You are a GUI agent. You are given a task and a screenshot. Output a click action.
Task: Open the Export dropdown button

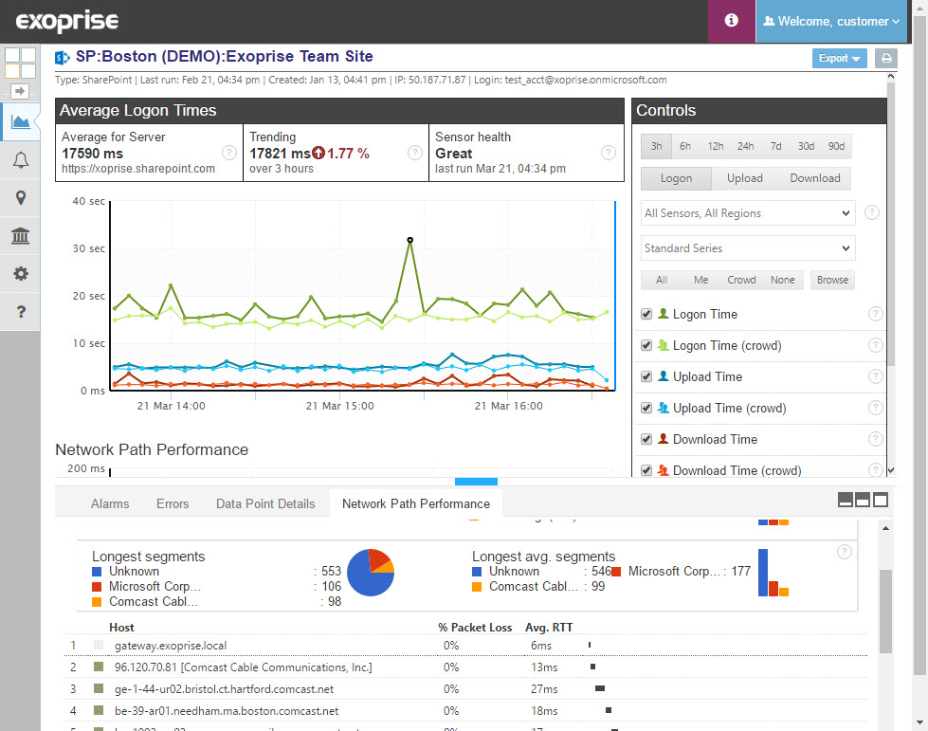[839, 58]
